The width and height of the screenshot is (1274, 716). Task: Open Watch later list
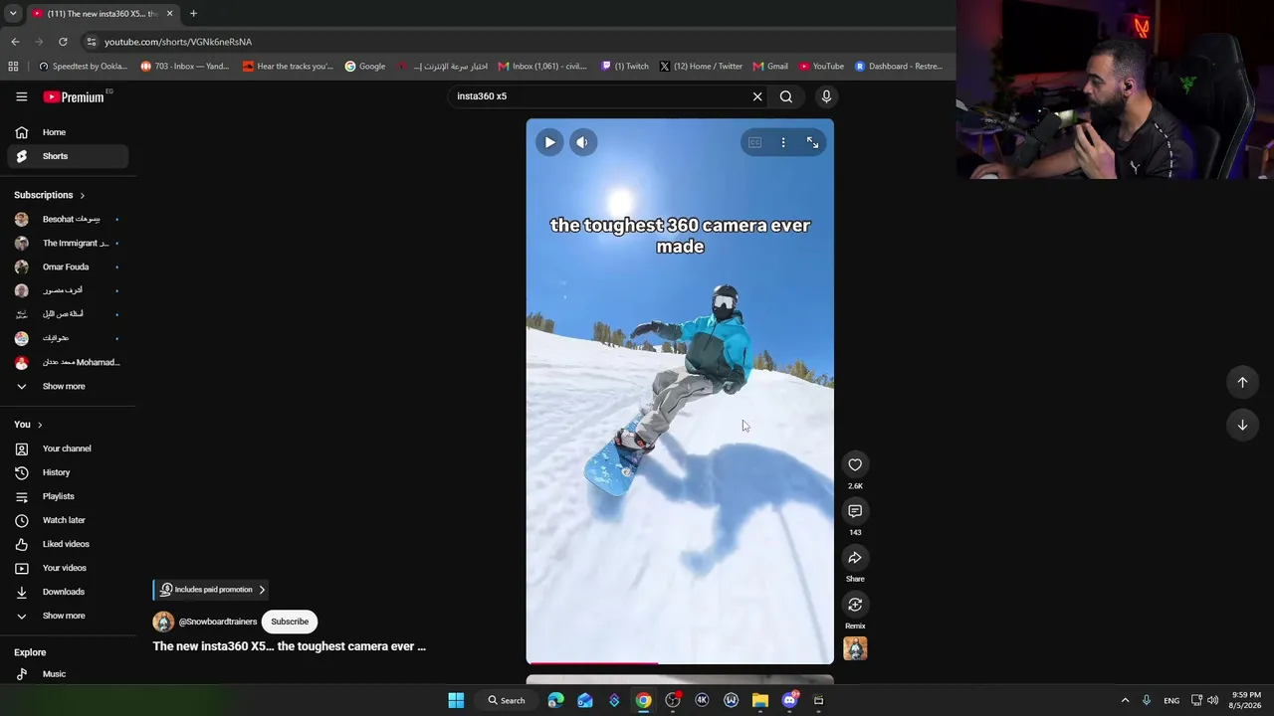pos(68,520)
